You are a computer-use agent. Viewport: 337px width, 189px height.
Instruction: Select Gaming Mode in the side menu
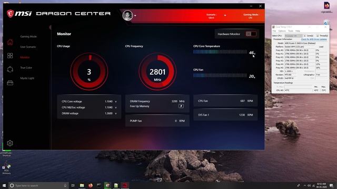click(x=28, y=37)
